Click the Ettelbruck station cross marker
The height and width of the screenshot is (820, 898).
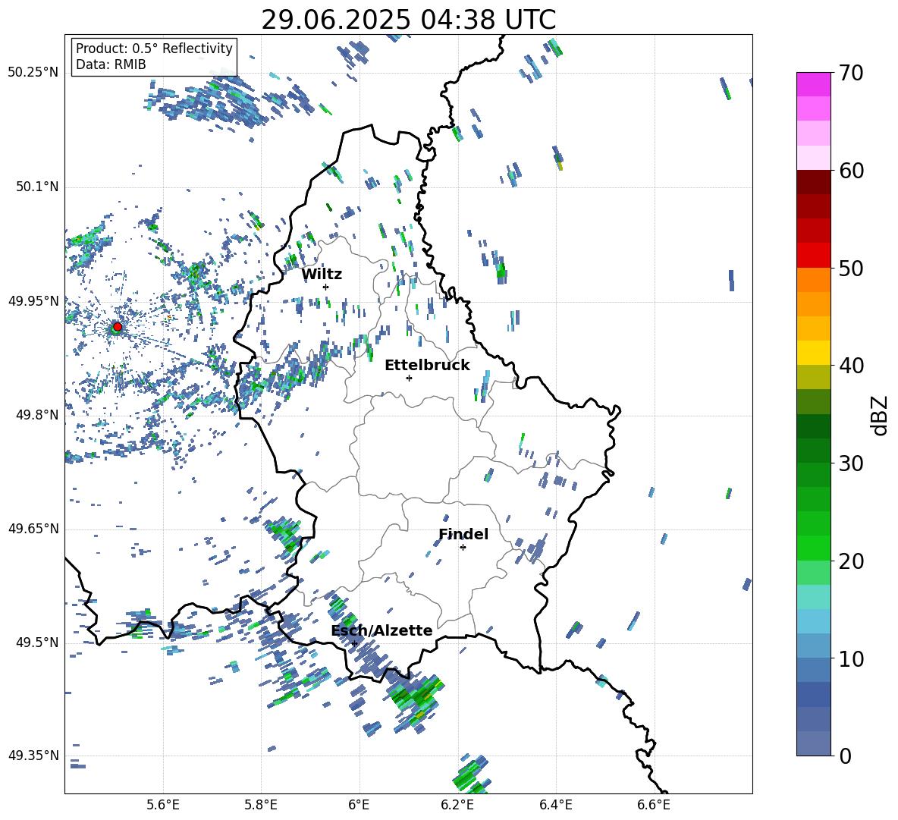point(409,378)
